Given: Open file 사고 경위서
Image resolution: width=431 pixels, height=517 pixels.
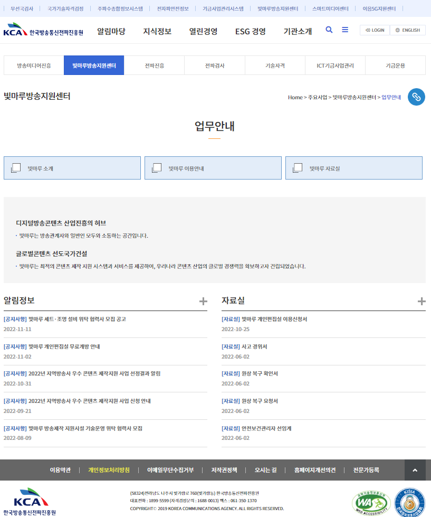Looking at the screenshot, I should point(254,346).
